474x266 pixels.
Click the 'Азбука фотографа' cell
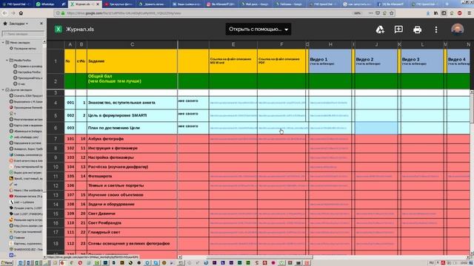[132, 139]
